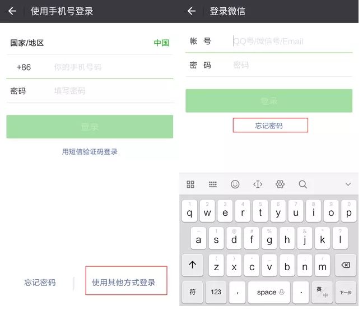Activate cursor move tool on keyboard

tap(258, 184)
